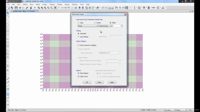
Task: Open the File menu
Action: point(8,4)
